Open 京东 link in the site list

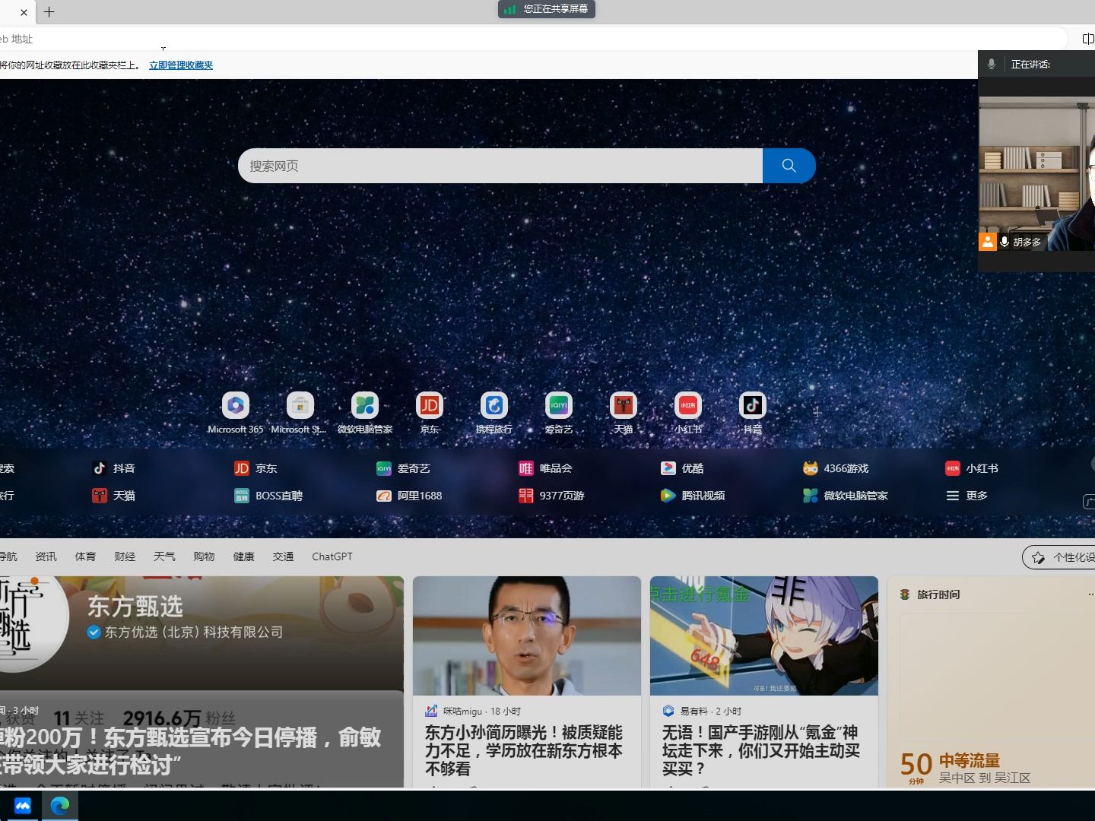[x=256, y=468]
